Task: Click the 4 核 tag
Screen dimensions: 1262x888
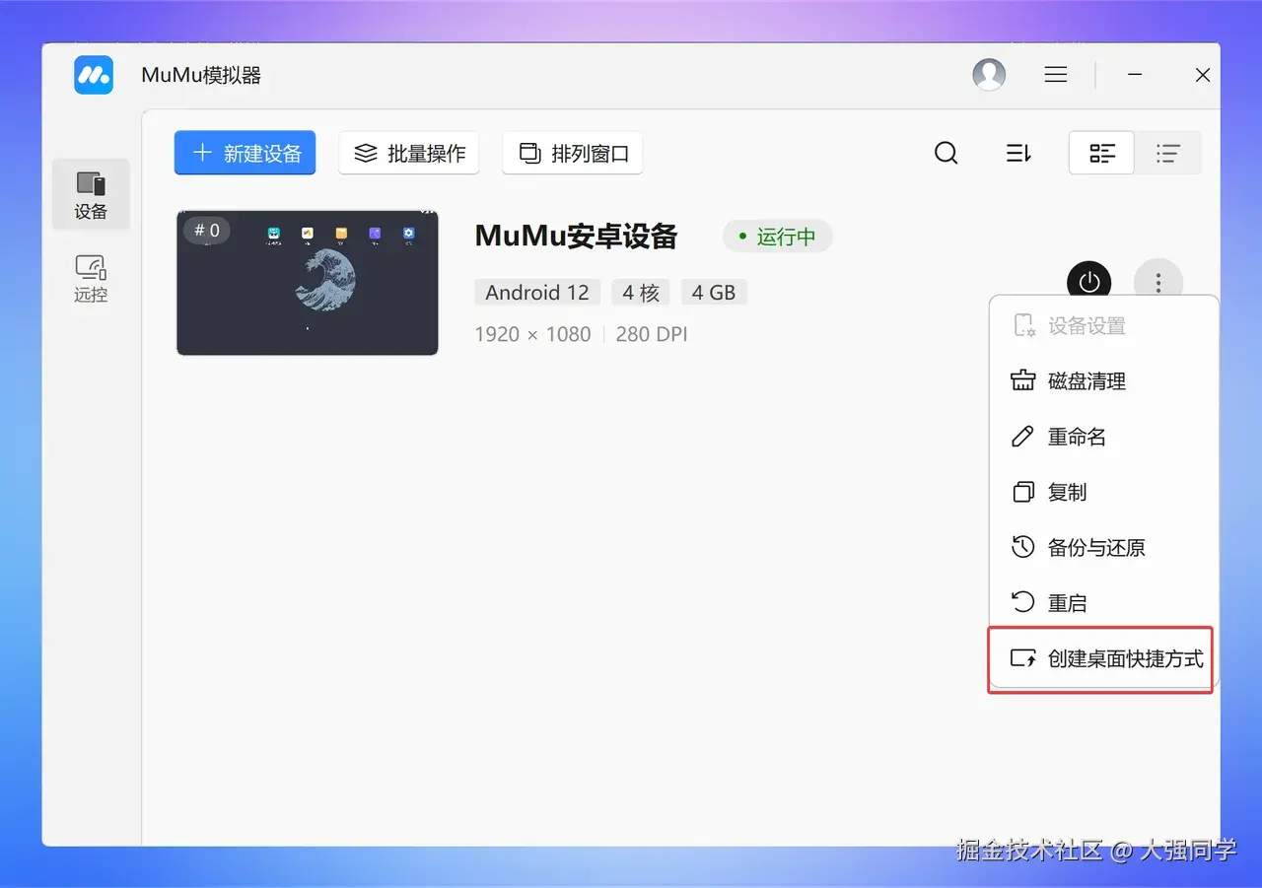Action: tap(641, 293)
